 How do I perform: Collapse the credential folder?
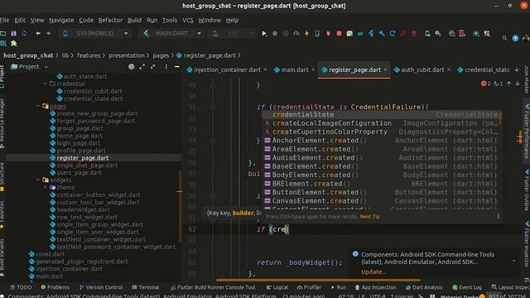tap(45, 84)
